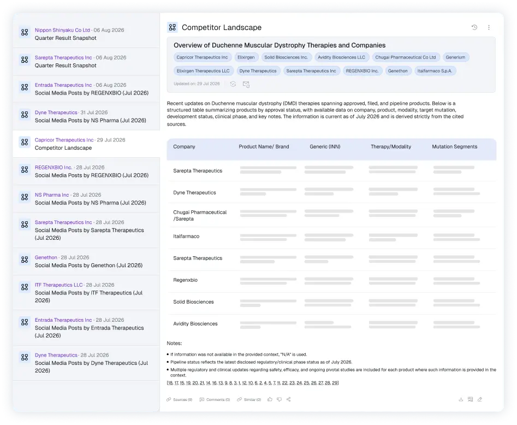Select the Dyne Therapeutics table row

pos(331,192)
